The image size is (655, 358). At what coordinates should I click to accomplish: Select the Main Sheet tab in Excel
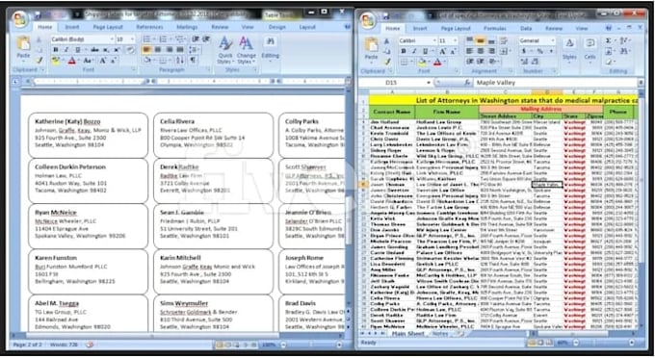[x=407, y=334]
